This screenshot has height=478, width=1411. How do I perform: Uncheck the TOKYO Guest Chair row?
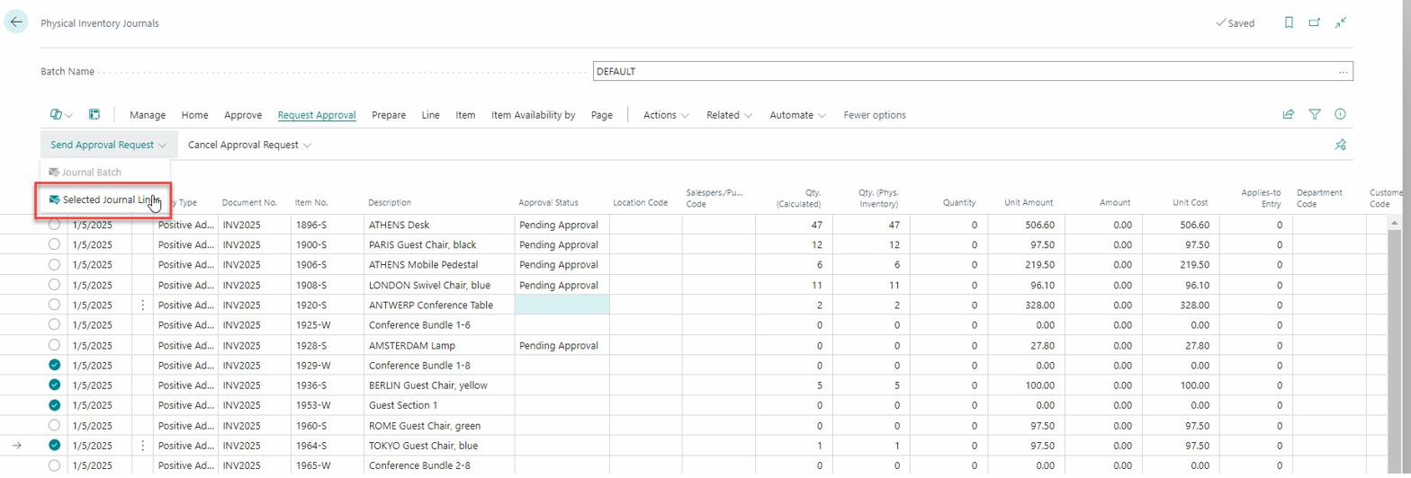click(x=54, y=445)
